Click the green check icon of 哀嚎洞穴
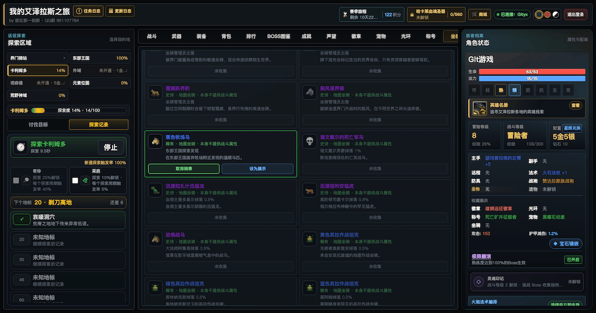 (x=21, y=219)
